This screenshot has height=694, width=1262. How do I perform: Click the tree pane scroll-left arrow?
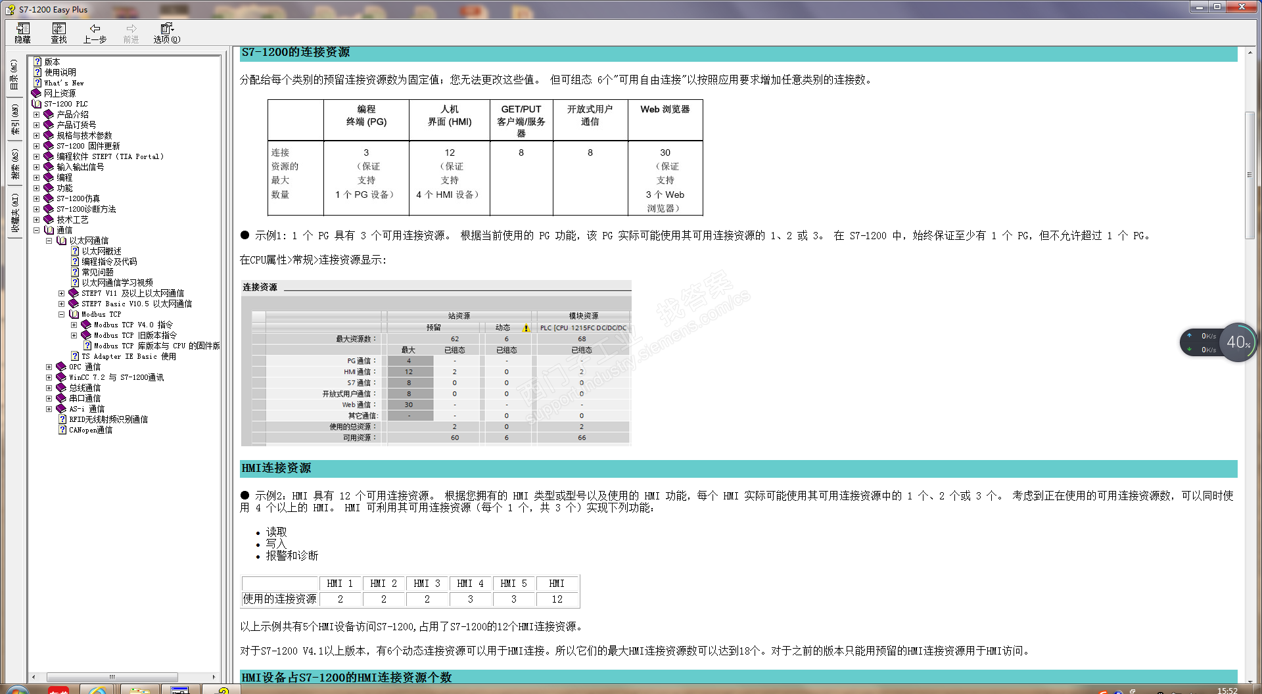[34, 677]
